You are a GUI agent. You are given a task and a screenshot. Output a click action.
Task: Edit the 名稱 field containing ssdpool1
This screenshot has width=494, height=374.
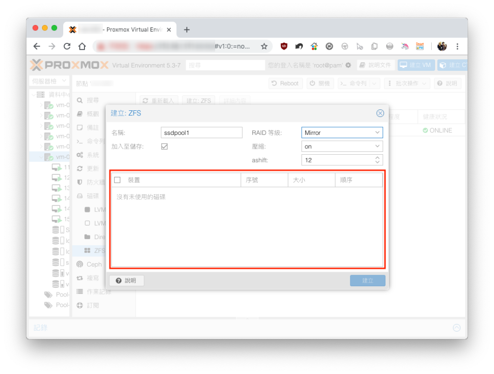point(201,133)
